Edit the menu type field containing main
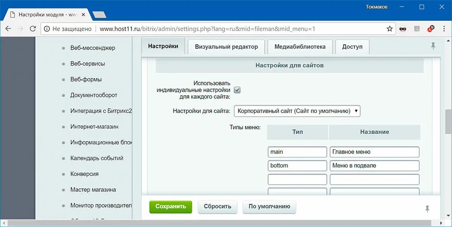This screenshot has height=227, width=452. (x=297, y=152)
